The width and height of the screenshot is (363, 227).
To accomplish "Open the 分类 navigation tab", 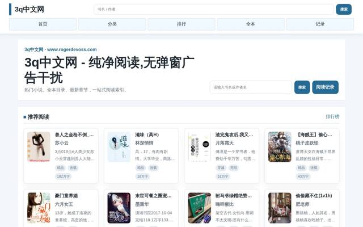I will click(x=112, y=24).
